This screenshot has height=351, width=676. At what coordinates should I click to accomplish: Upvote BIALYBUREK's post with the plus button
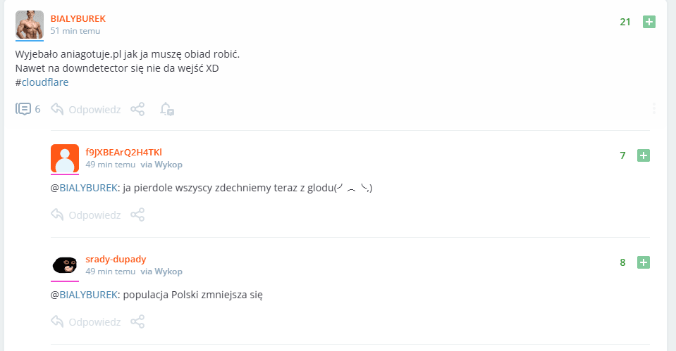(649, 22)
